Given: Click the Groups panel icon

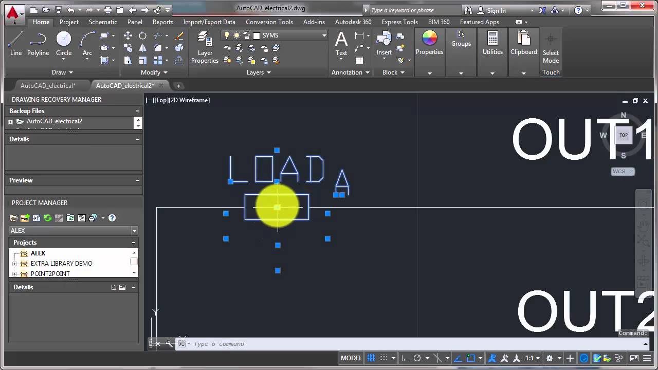Looking at the screenshot, I should tap(461, 39).
